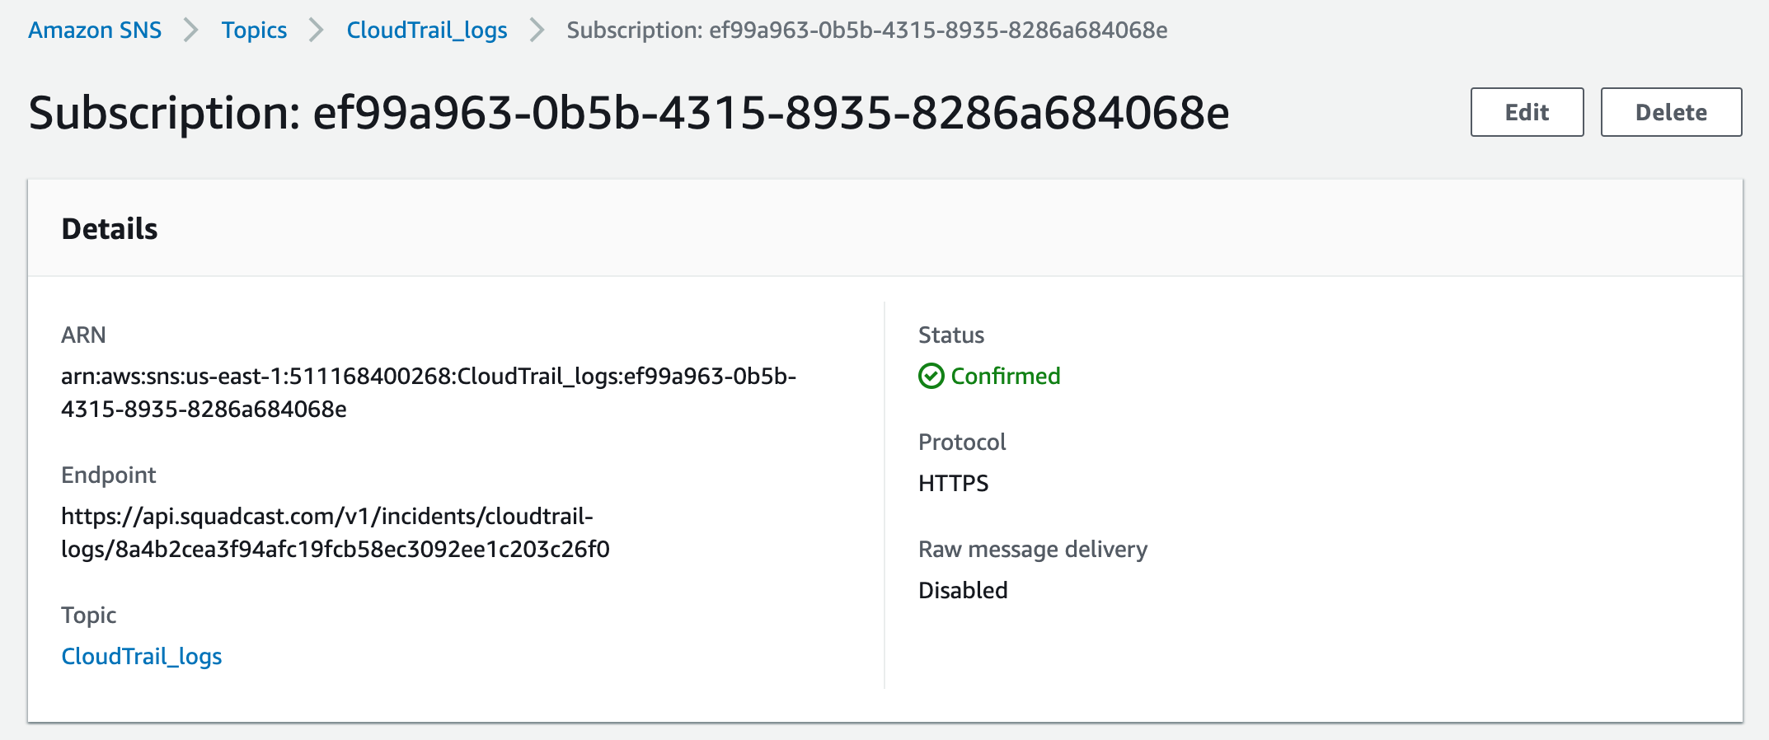Click the HTTPS protocol value
Screen dimensions: 1769x740
click(954, 483)
